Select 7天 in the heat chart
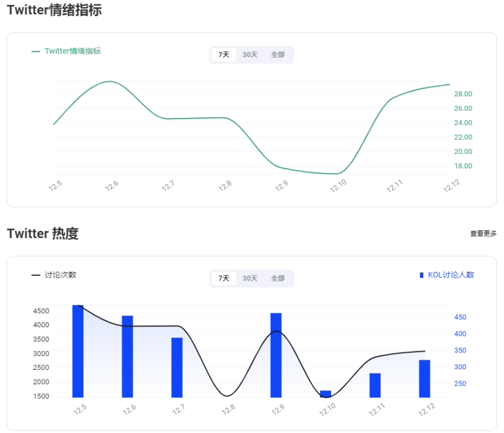 (223, 278)
